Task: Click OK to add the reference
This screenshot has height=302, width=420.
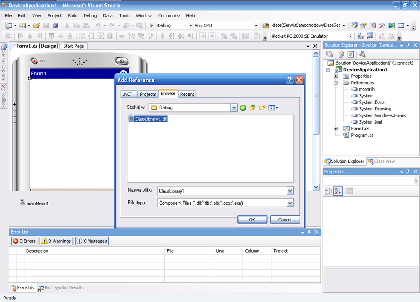Action: pos(251,220)
